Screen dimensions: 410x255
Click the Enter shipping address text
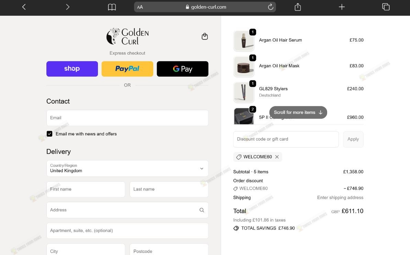(x=340, y=198)
